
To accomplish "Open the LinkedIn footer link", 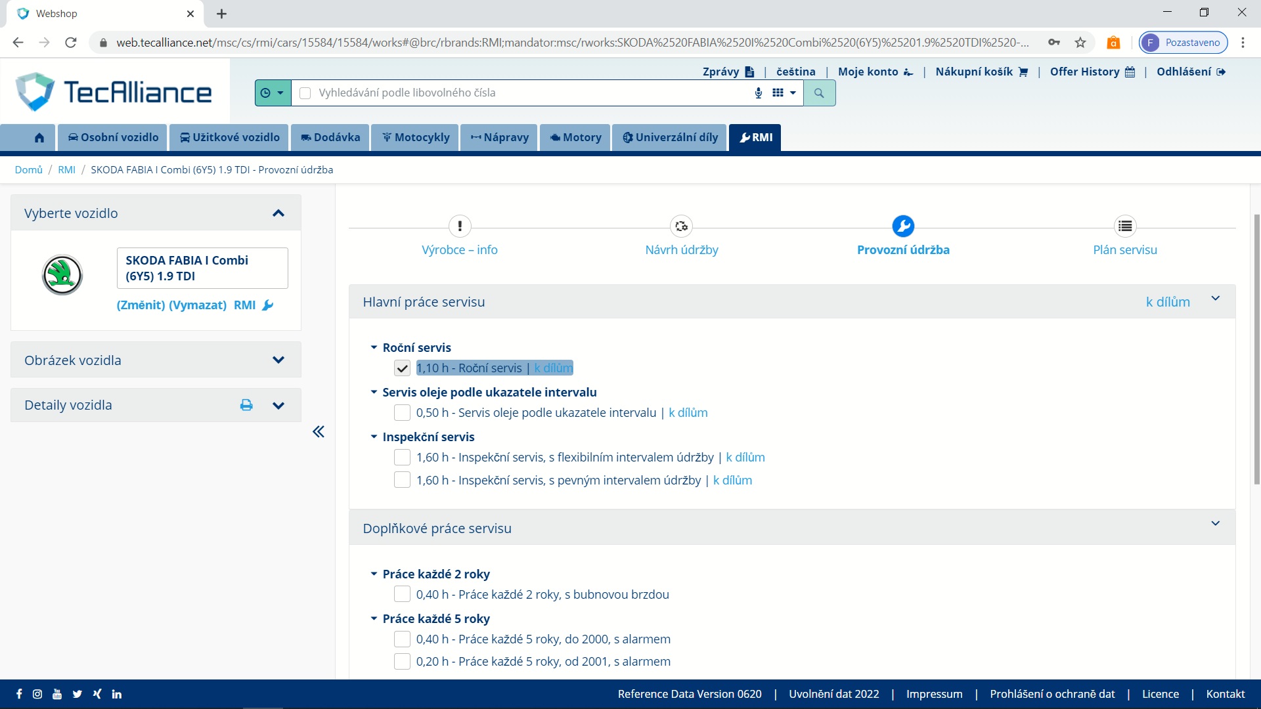I will (x=117, y=694).
